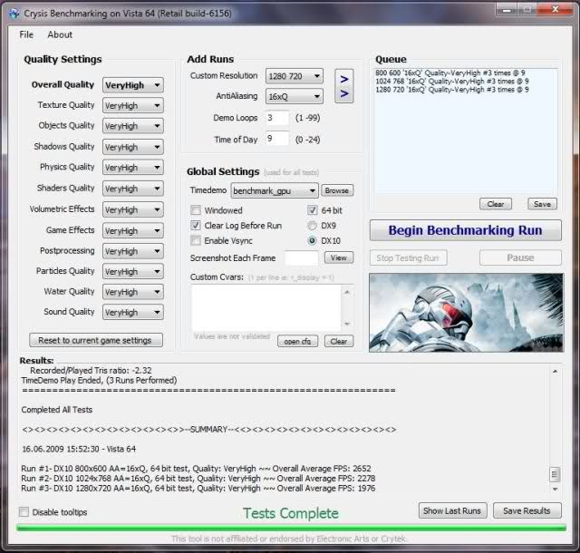Expand the Water Quality dropdown
Screen dimensions: 580x553
(133, 292)
